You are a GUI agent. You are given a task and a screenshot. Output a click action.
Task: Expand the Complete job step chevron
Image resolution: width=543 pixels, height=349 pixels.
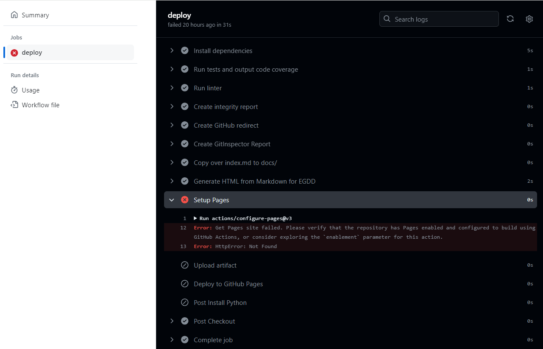coord(172,340)
